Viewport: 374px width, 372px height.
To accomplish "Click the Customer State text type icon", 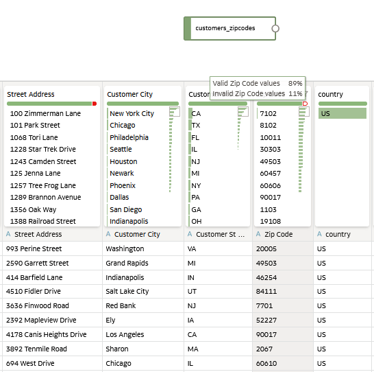I will (190, 234).
